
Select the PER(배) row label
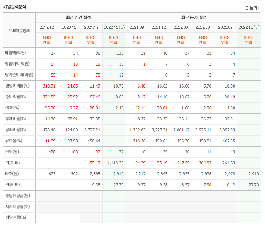[x=12, y=163]
